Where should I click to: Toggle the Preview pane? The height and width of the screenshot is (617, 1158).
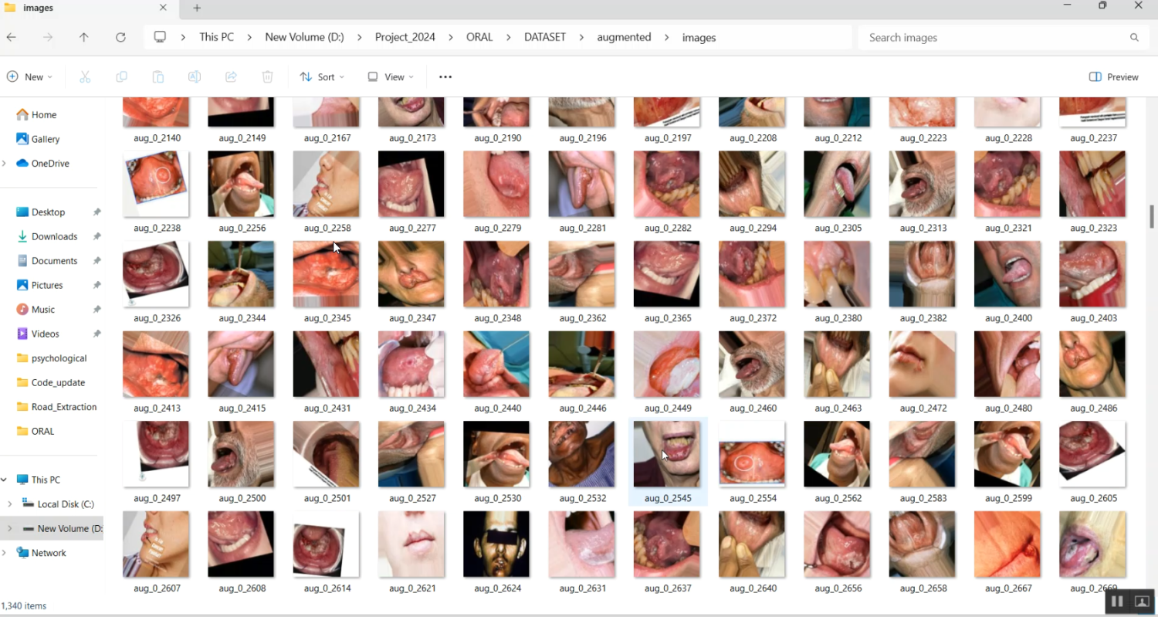1113,76
